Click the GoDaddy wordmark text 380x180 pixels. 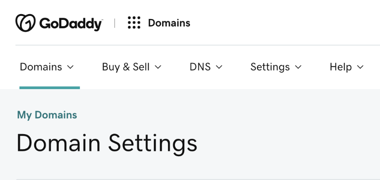click(x=71, y=23)
